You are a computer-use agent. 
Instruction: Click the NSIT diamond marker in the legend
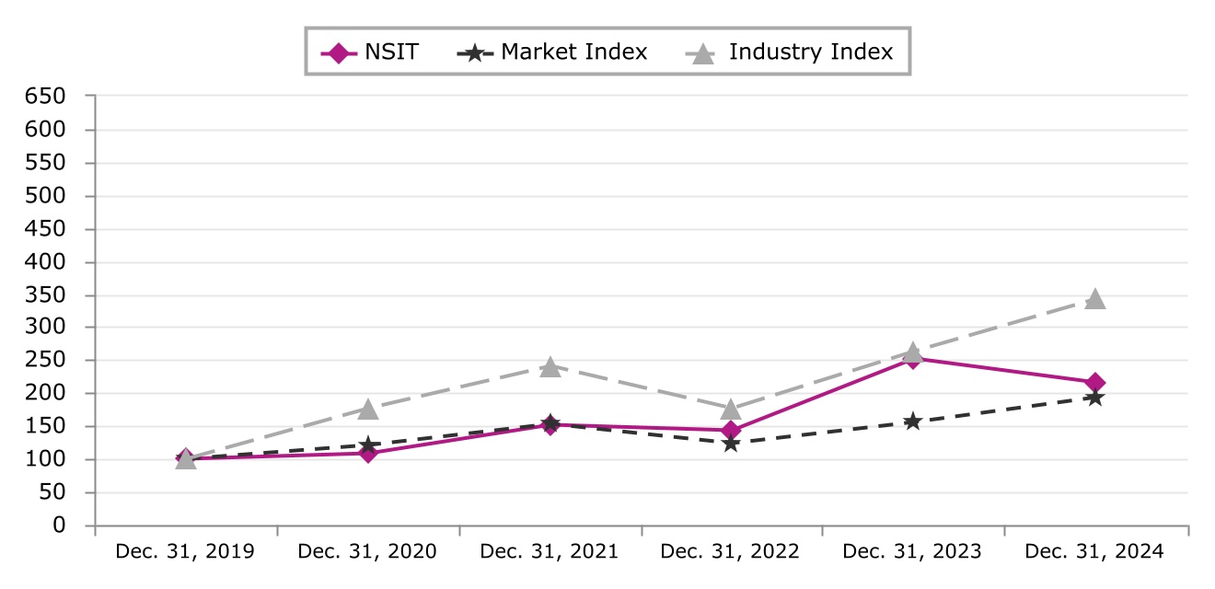[x=340, y=52]
